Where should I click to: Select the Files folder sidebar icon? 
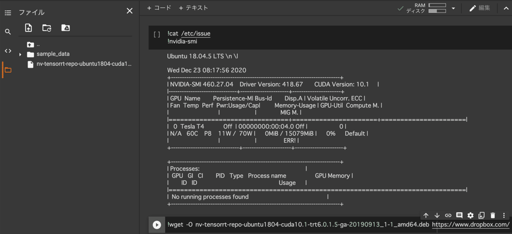[8, 70]
